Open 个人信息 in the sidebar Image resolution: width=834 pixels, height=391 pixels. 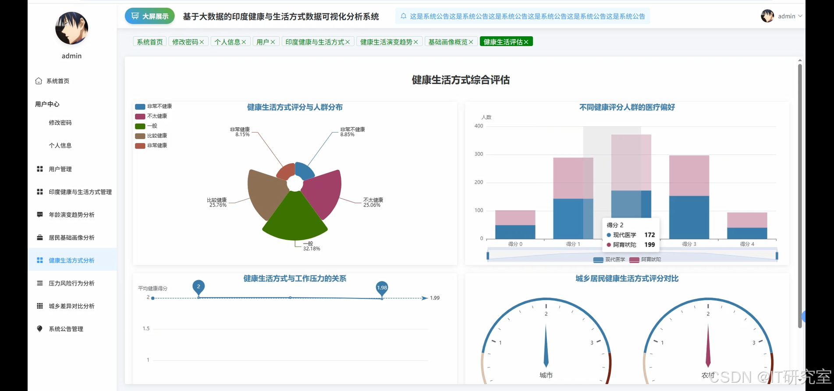(x=60, y=145)
